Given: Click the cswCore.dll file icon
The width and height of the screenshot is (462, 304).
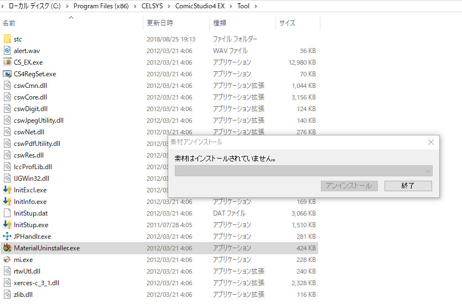Looking at the screenshot, I should click(x=7, y=97).
